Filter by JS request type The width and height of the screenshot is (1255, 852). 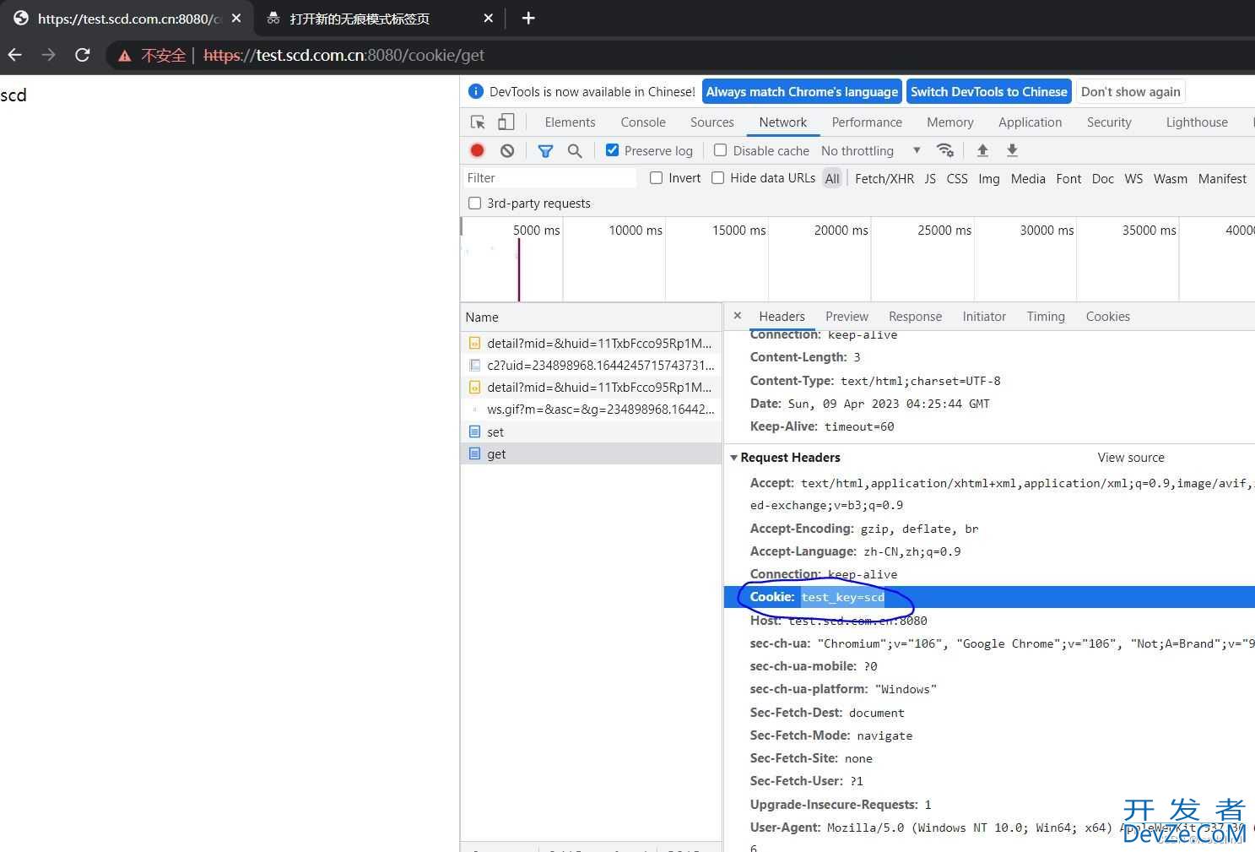[930, 178]
